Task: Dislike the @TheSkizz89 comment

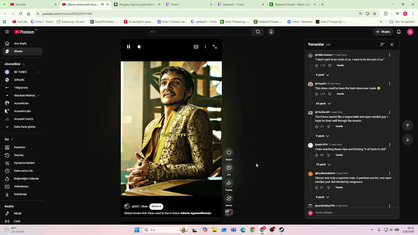Action: click(x=329, y=126)
